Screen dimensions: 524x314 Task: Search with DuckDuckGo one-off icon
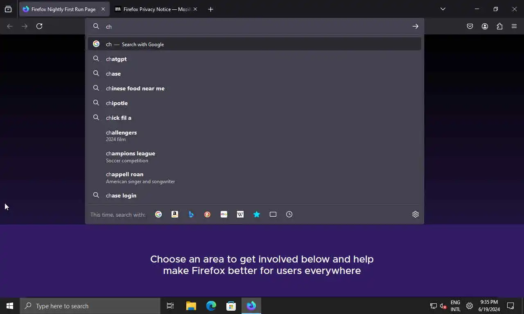point(208,214)
